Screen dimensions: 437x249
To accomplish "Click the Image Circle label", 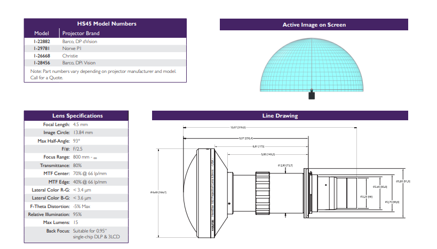I will coord(57,132).
